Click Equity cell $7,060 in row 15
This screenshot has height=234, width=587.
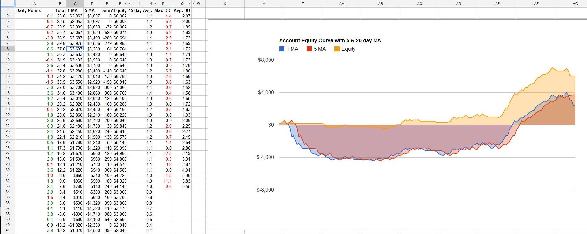[x=120, y=87]
